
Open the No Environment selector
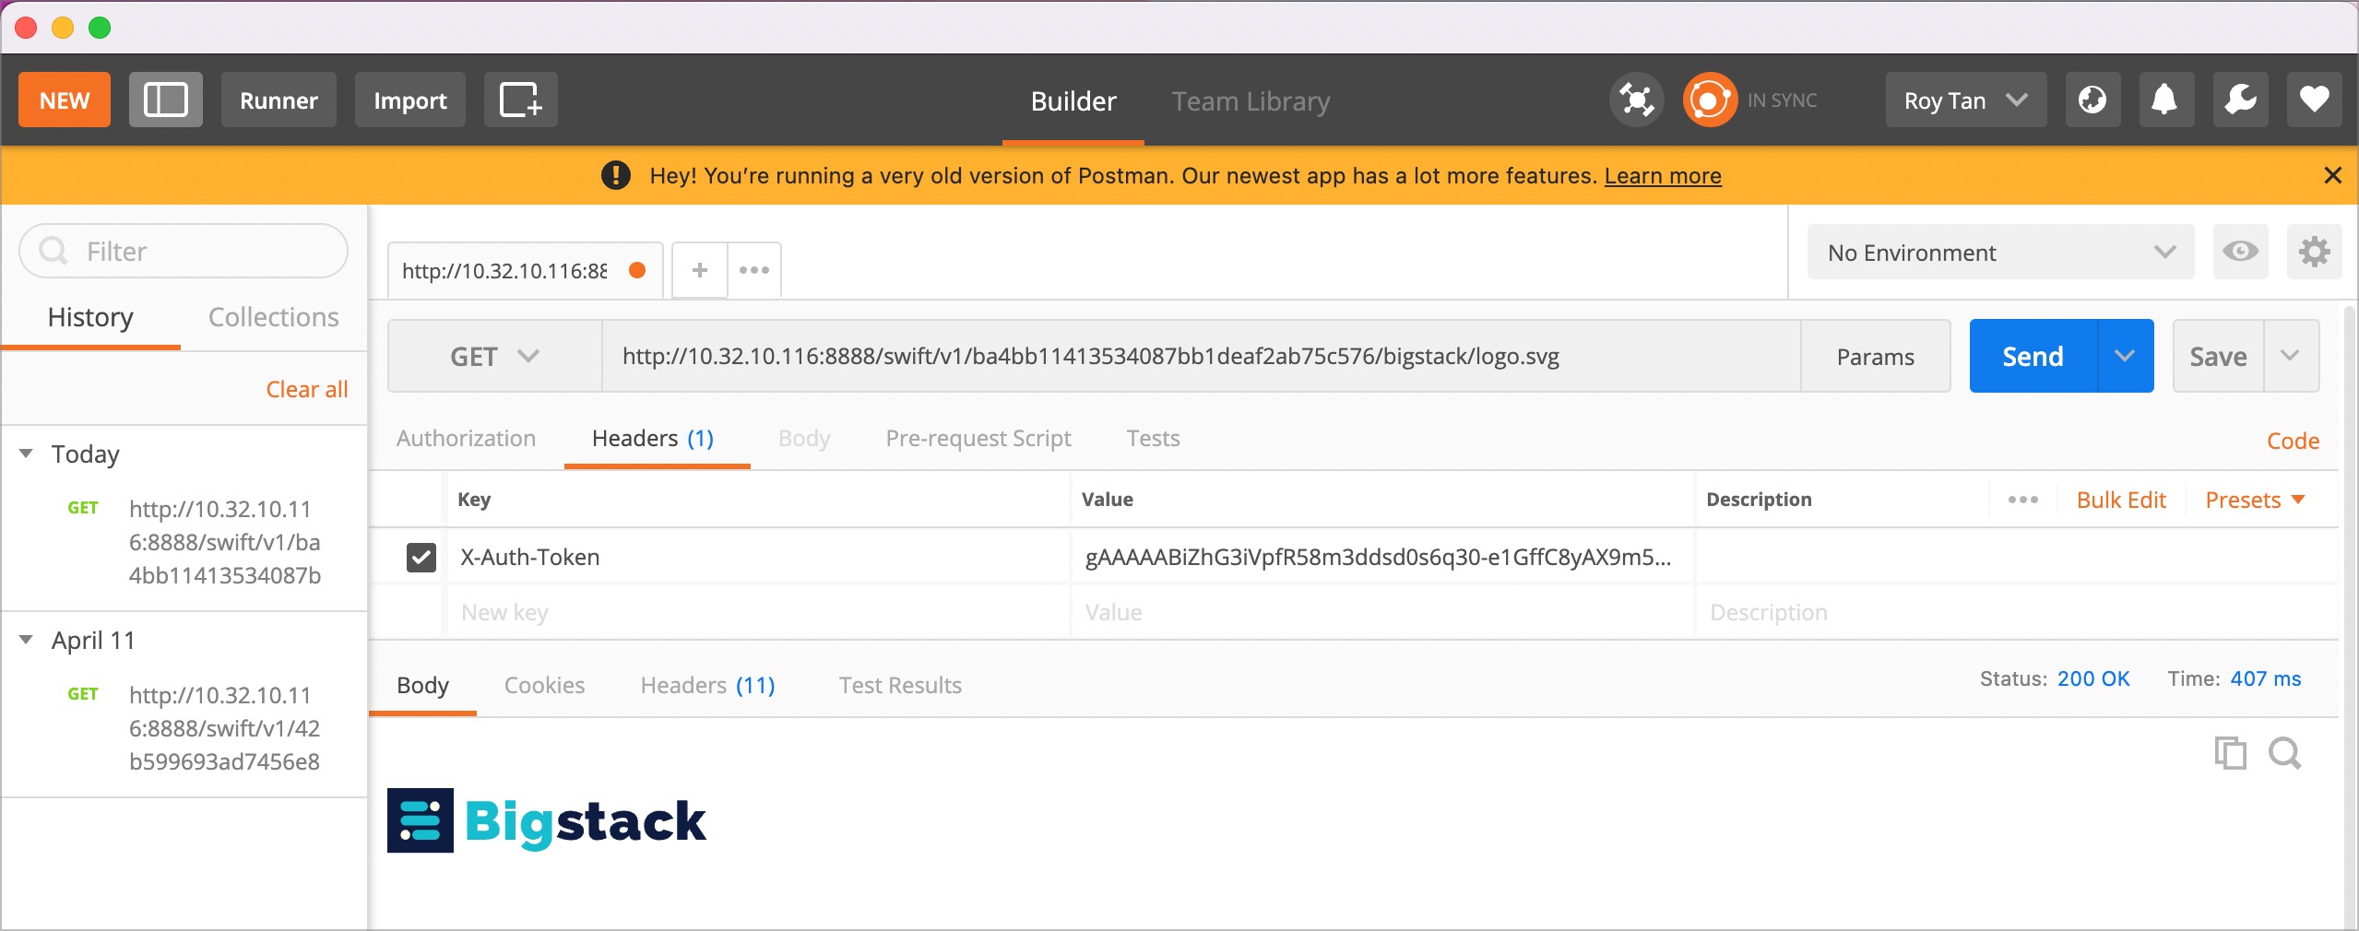click(x=2000, y=253)
